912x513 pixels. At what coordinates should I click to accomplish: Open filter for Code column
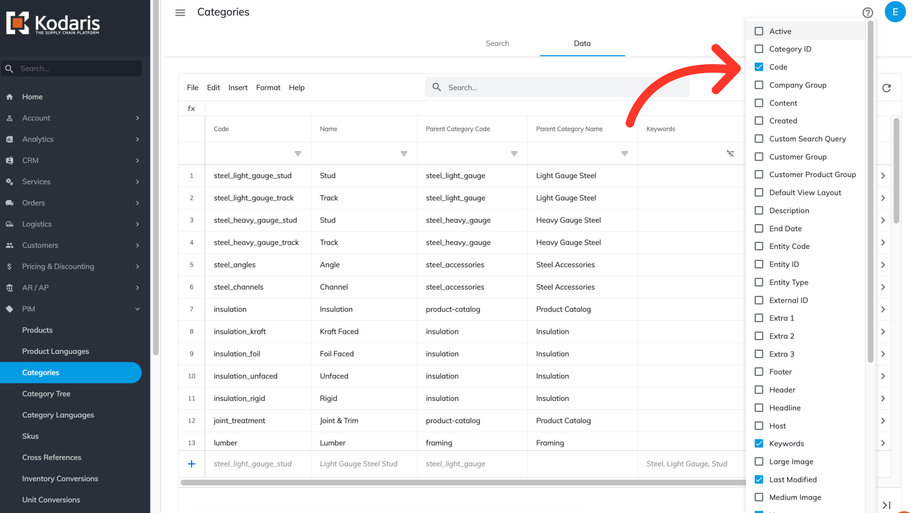coord(298,154)
